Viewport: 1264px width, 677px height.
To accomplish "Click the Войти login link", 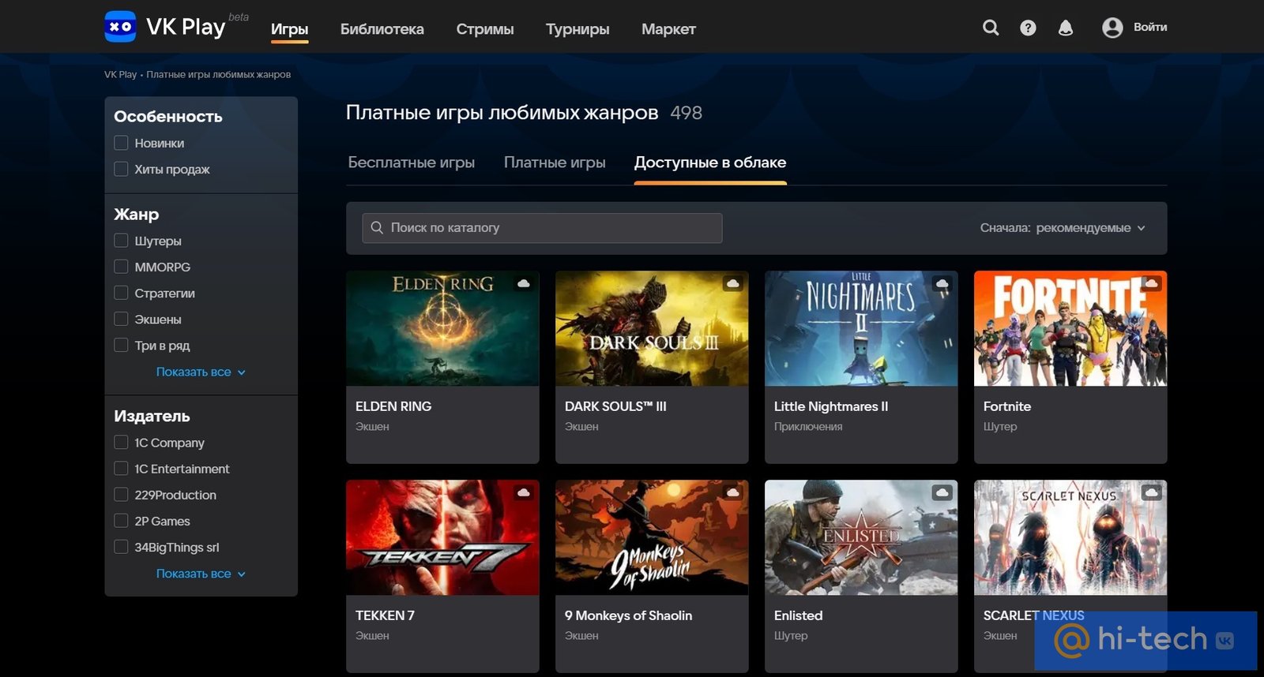I will 1150,27.
